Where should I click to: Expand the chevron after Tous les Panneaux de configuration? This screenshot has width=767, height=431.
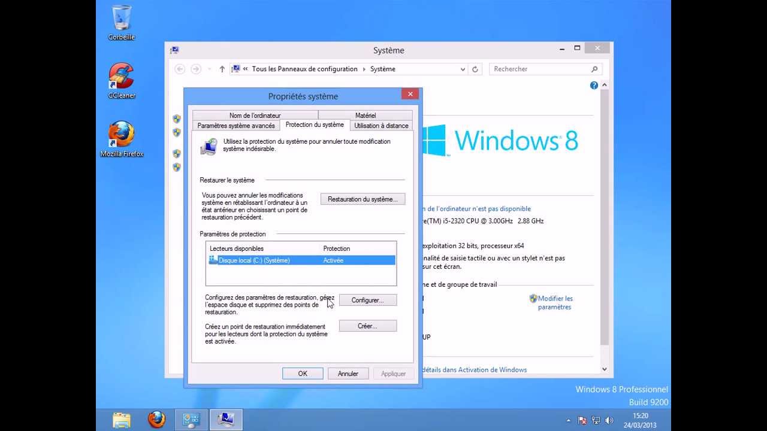364,69
